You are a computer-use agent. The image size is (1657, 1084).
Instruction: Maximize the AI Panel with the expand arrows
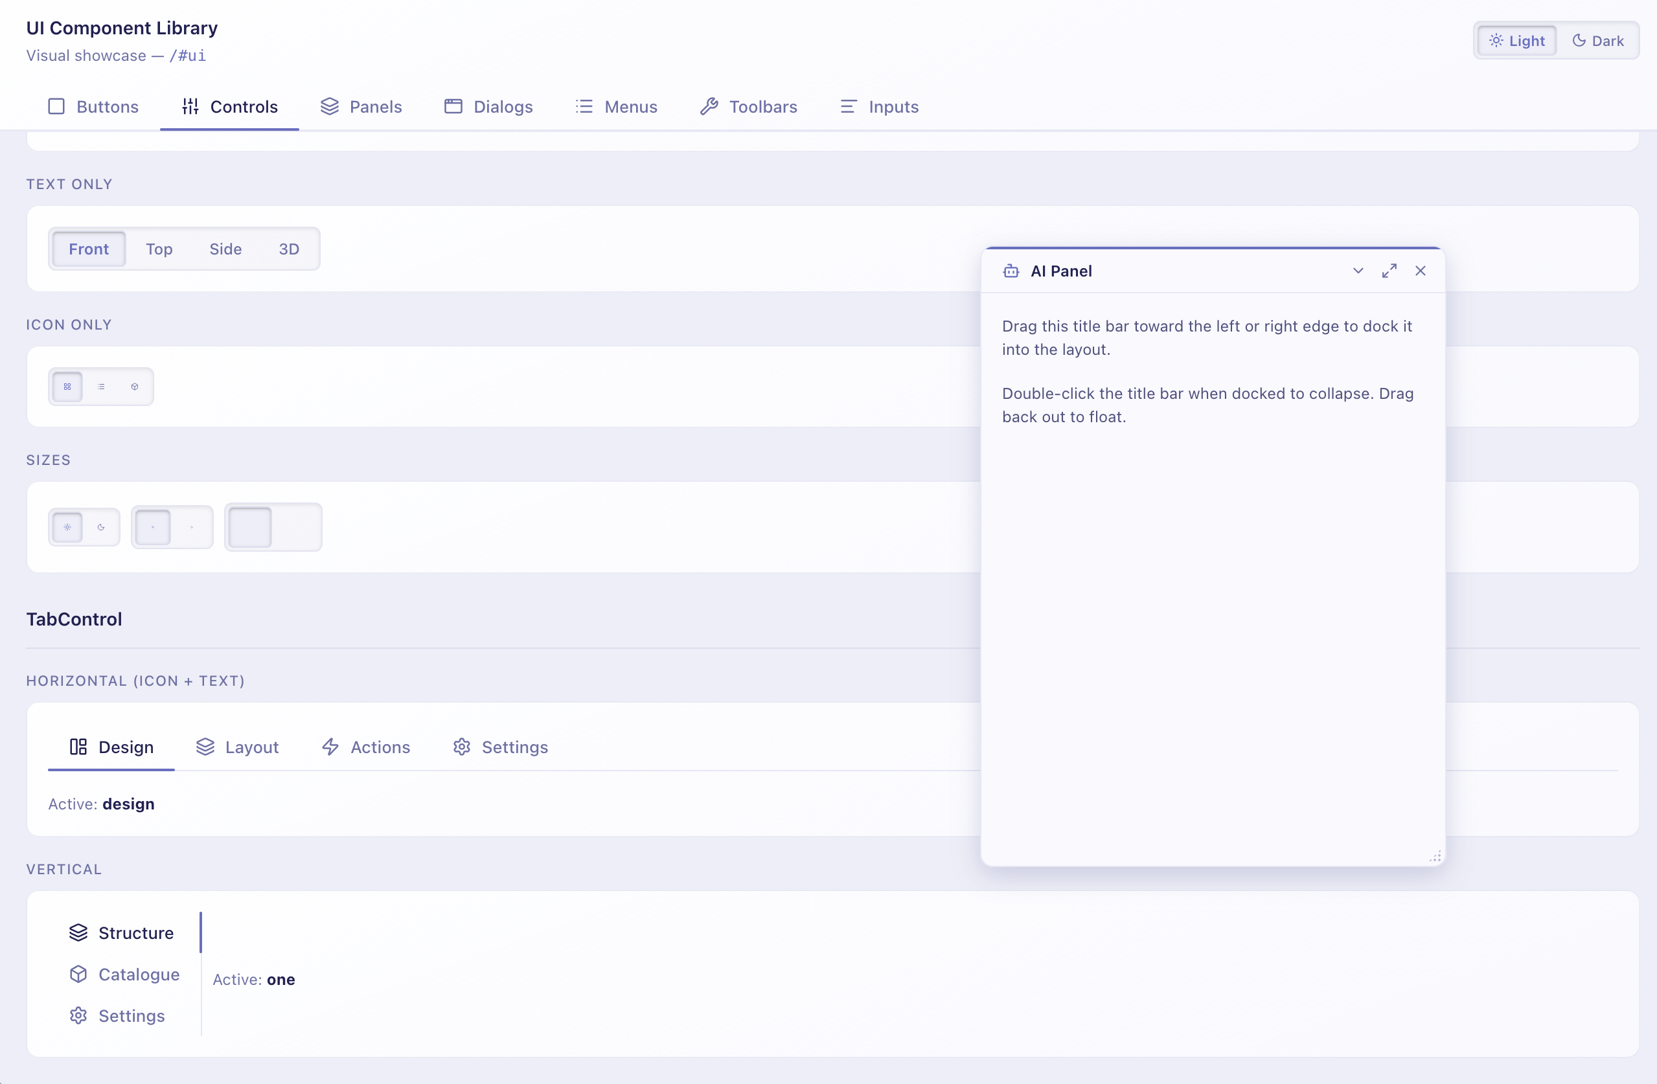tap(1389, 271)
